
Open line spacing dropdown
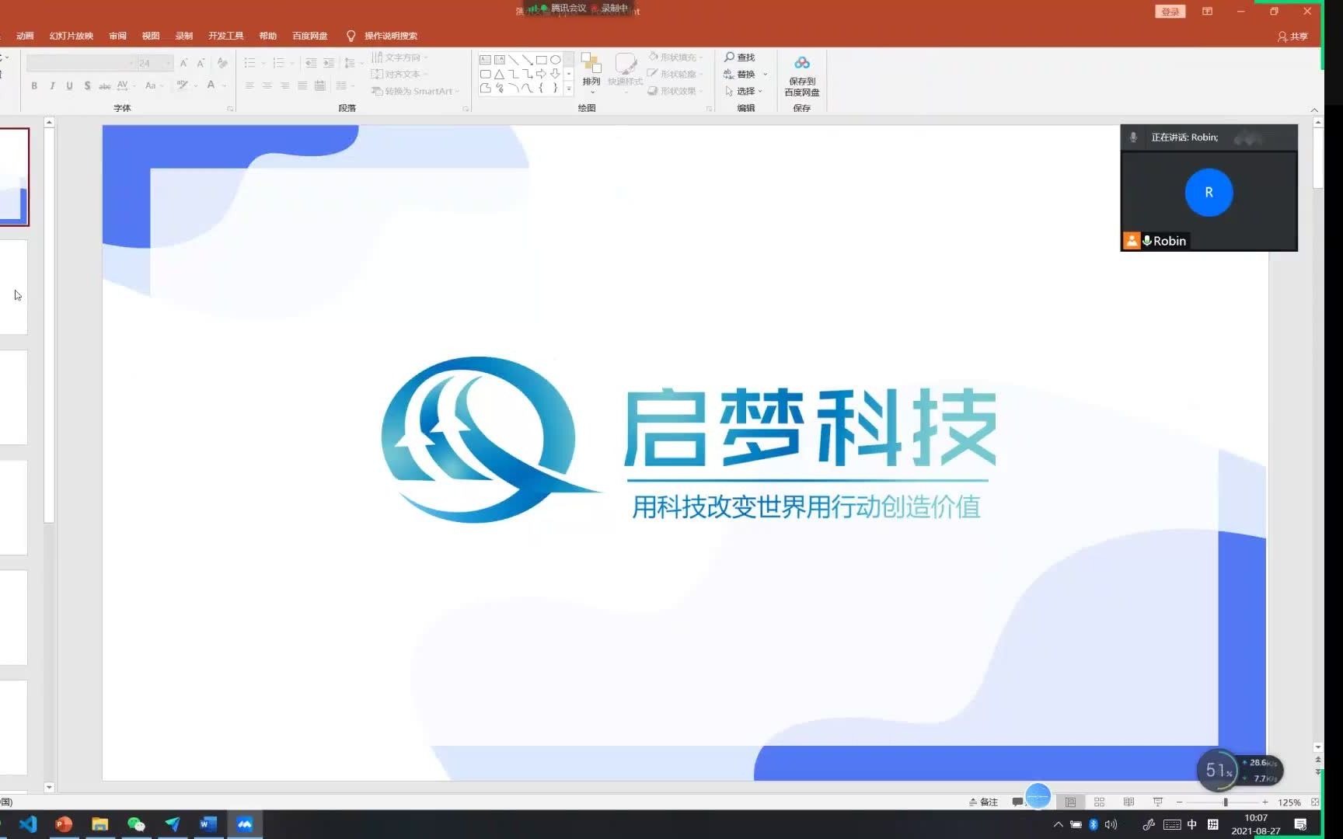point(353,63)
